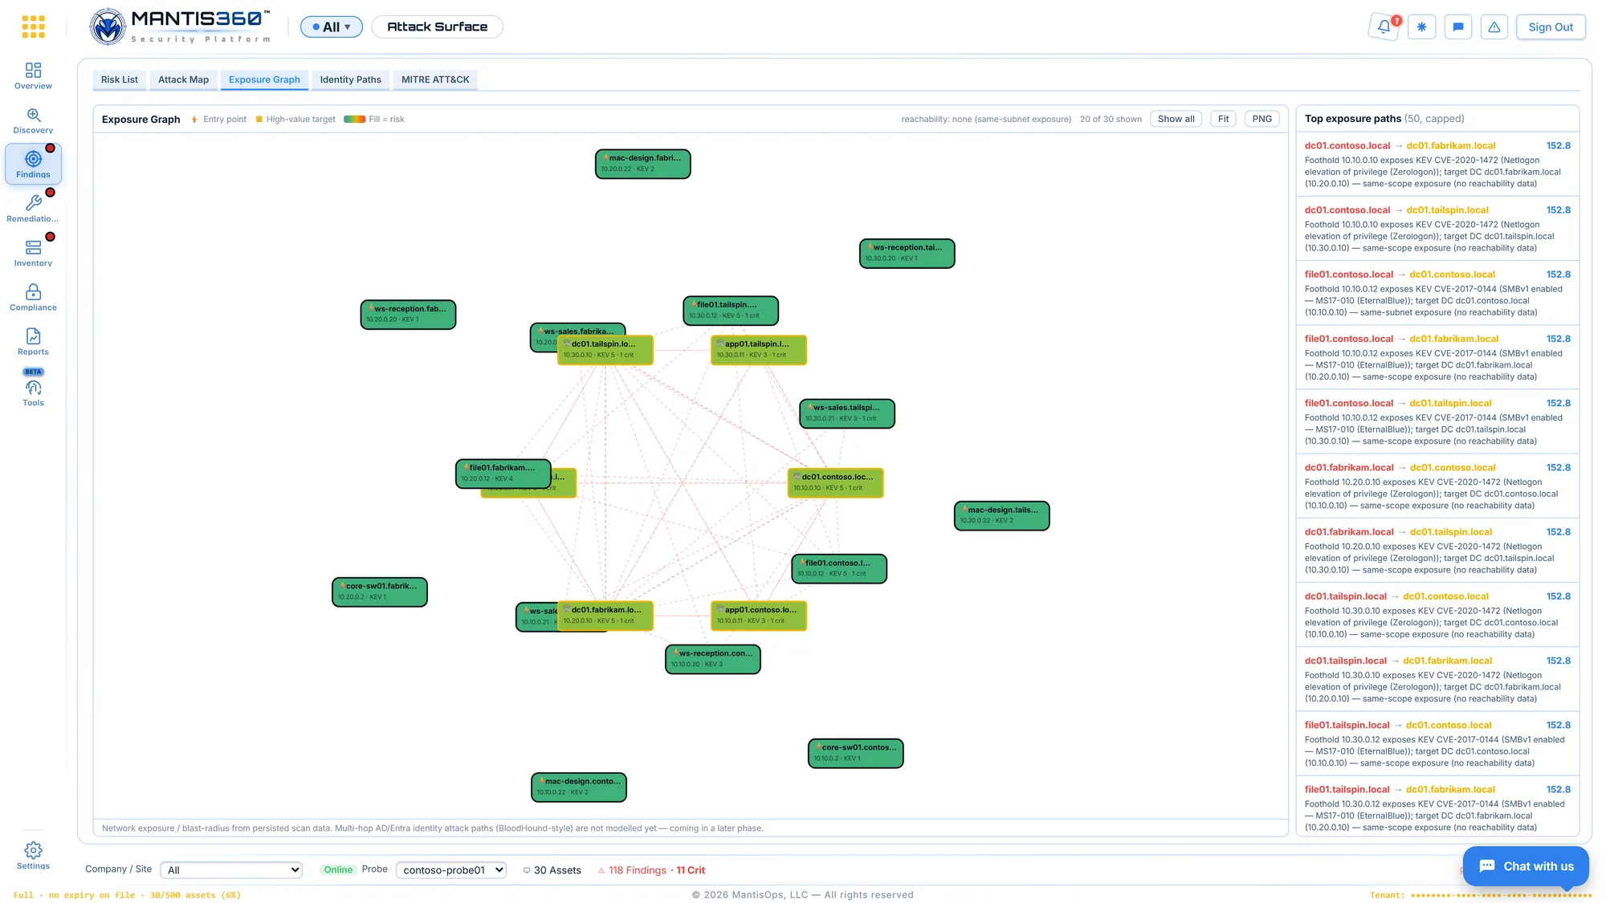Open the Tools beta sidebar icon

click(33, 388)
